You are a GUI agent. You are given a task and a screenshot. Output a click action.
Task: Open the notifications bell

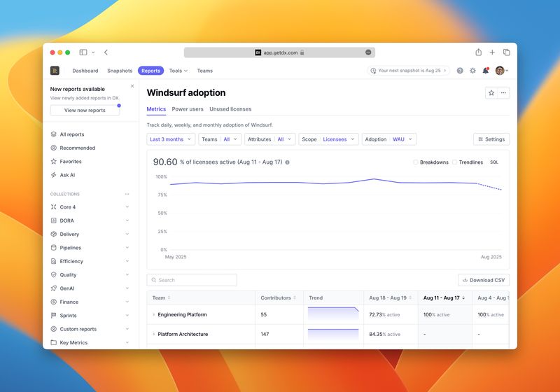(x=486, y=71)
